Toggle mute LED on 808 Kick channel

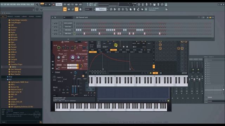tap(52, 30)
